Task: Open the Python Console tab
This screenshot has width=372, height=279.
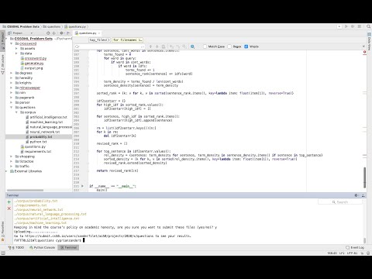Action: pos(42,247)
